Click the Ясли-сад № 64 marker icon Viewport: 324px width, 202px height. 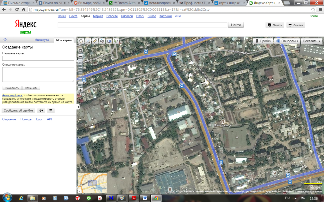pyautogui.click(x=222, y=122)
